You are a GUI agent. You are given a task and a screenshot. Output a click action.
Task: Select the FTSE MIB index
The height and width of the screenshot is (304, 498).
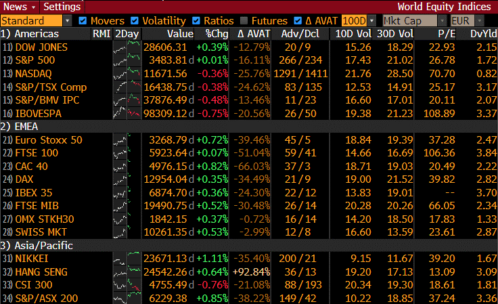(37, 206)
